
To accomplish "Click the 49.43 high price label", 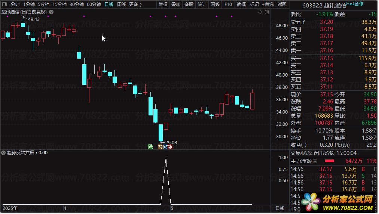I will (x=34, y=19).
